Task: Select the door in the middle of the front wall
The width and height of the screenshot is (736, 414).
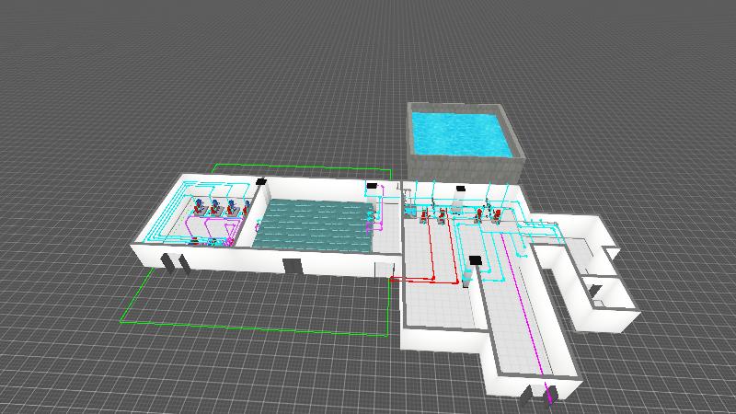Action: tap(292, 267)
